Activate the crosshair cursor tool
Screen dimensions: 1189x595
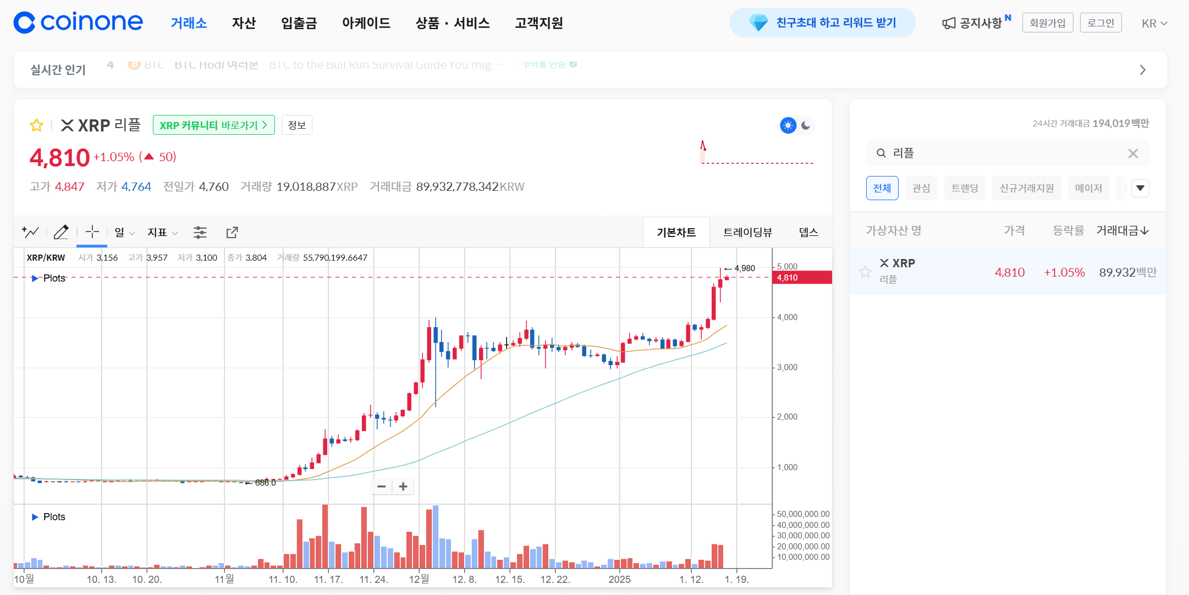pyautogui.click(x=91, y=232)
